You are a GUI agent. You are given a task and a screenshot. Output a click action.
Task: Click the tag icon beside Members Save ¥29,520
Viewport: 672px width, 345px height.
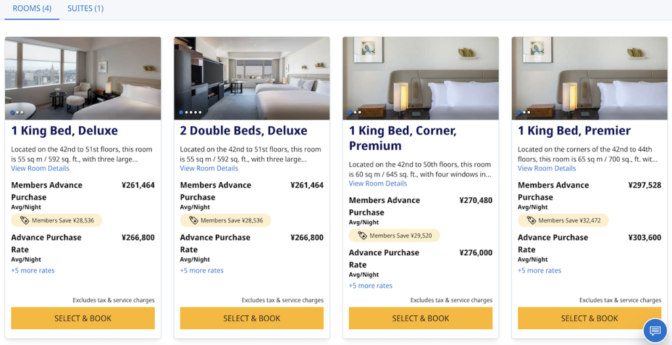[362, 235]
